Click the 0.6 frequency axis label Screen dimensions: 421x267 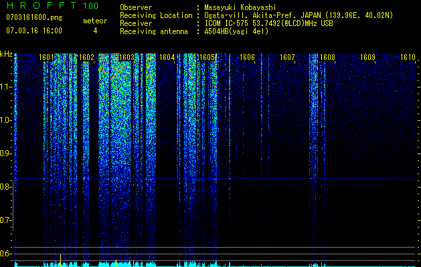pos(6,254)
